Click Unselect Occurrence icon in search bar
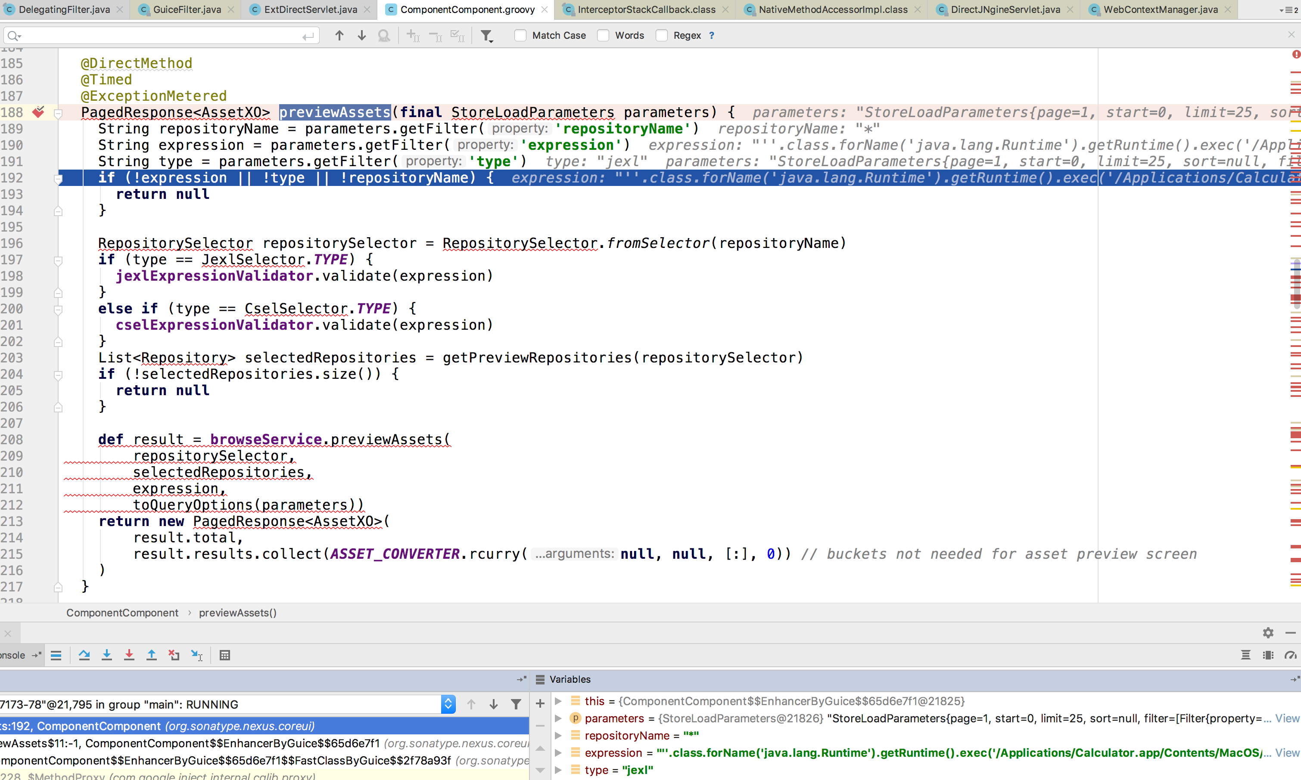This screenshot has width=1301, height=780. click(x=436, y=35)
